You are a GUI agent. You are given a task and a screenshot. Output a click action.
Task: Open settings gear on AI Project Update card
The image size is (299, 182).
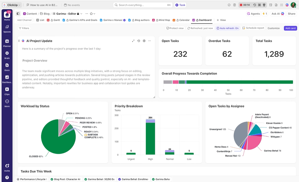click(x=144, y=41)
